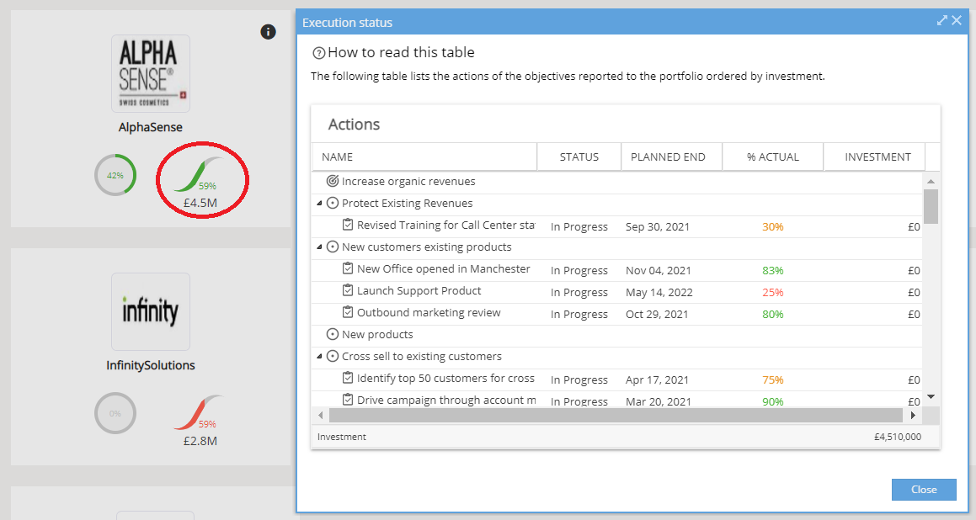Click InfinitySolutions company name label

[x=151, y=365]
